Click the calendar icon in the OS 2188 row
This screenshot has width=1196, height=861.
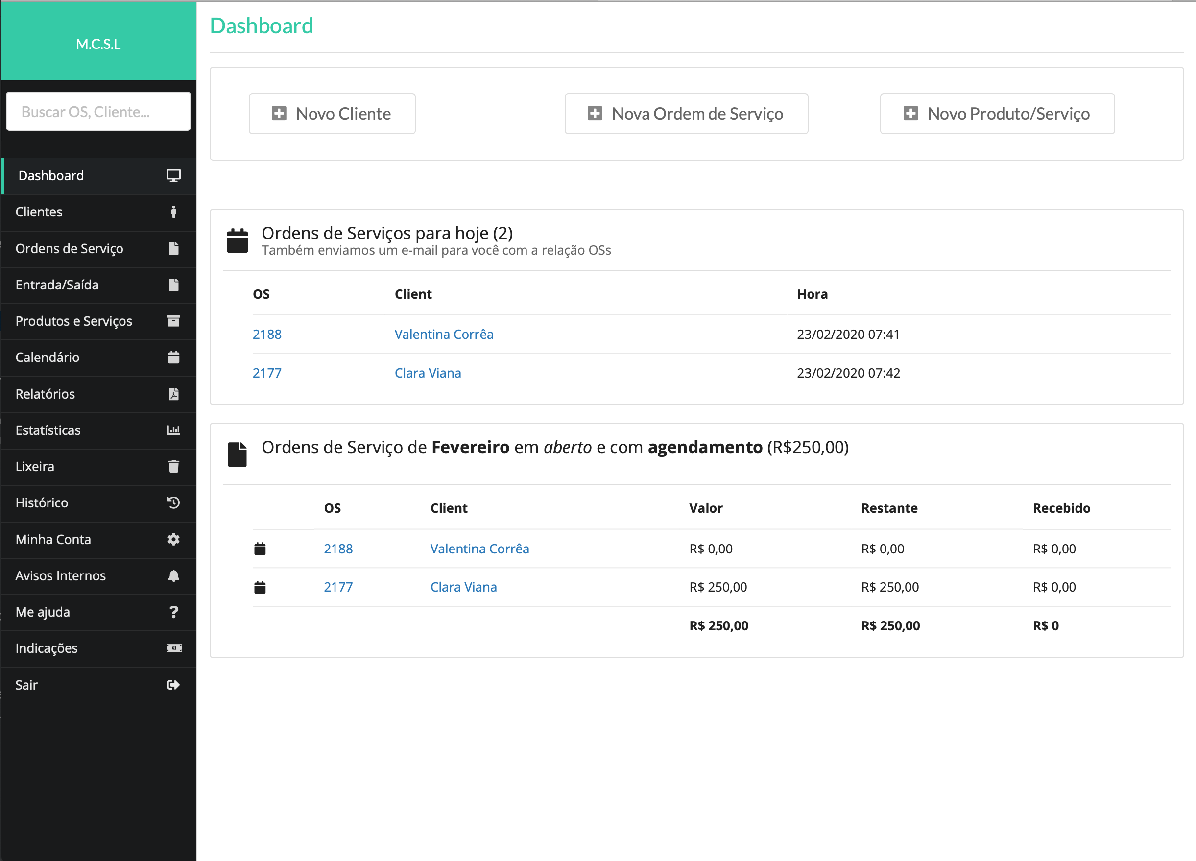(260, 549)
